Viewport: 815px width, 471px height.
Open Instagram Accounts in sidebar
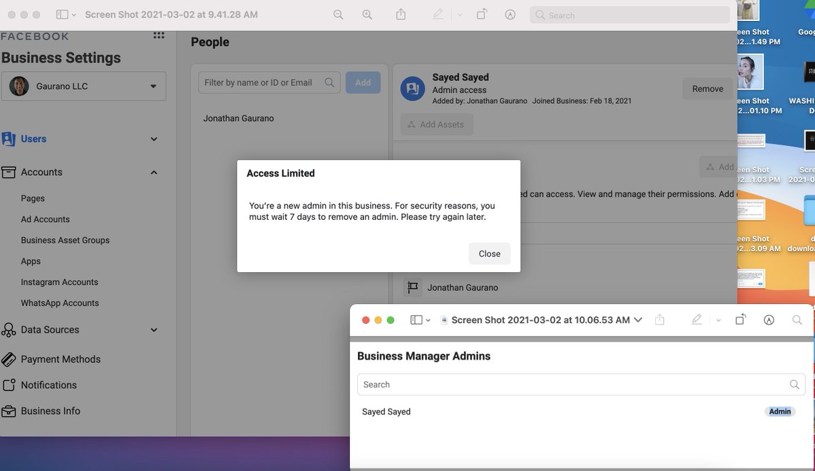pyautogui.click(x=60, y=282)
